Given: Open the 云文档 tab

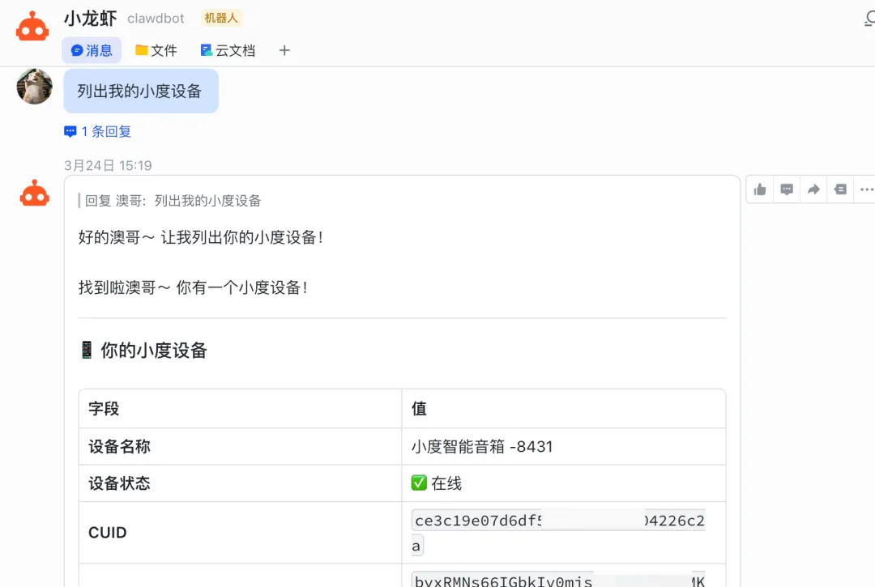Looking at the screenshot, I should [228, 51].
